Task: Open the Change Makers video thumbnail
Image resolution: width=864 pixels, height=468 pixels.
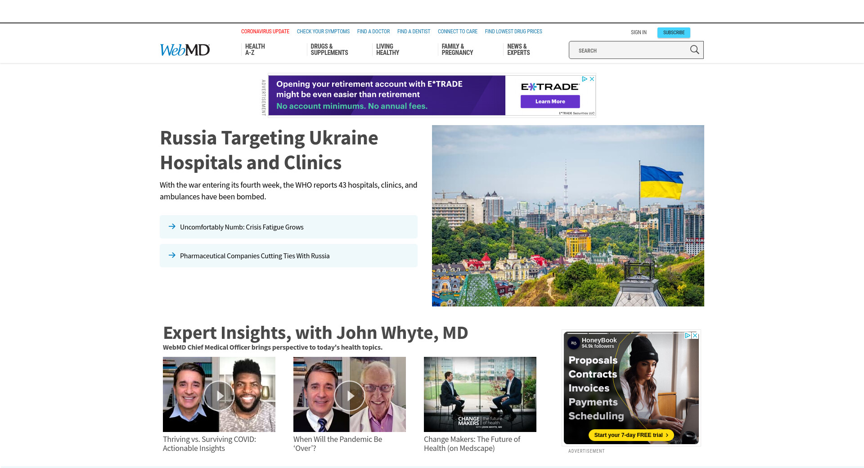Action: pyautogui.click(x=480, y=394)
